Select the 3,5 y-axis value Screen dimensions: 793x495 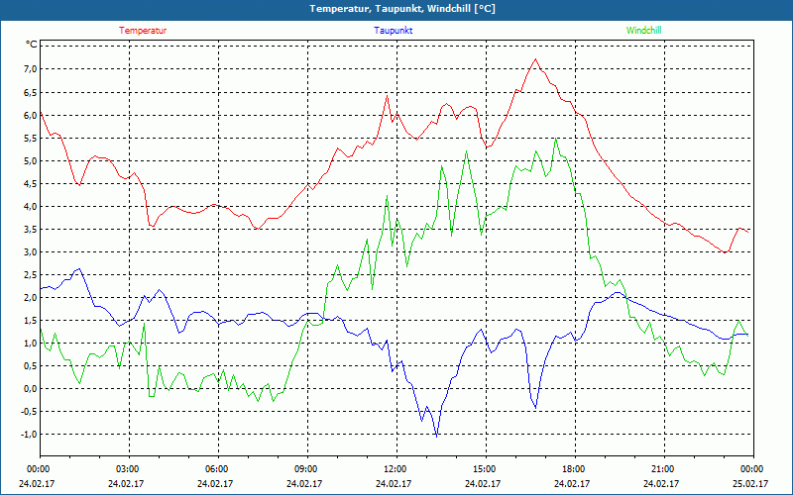[32, 229]
